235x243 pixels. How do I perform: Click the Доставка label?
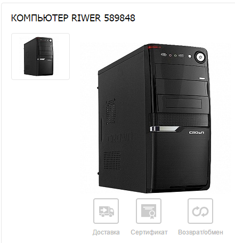(106, 232)
